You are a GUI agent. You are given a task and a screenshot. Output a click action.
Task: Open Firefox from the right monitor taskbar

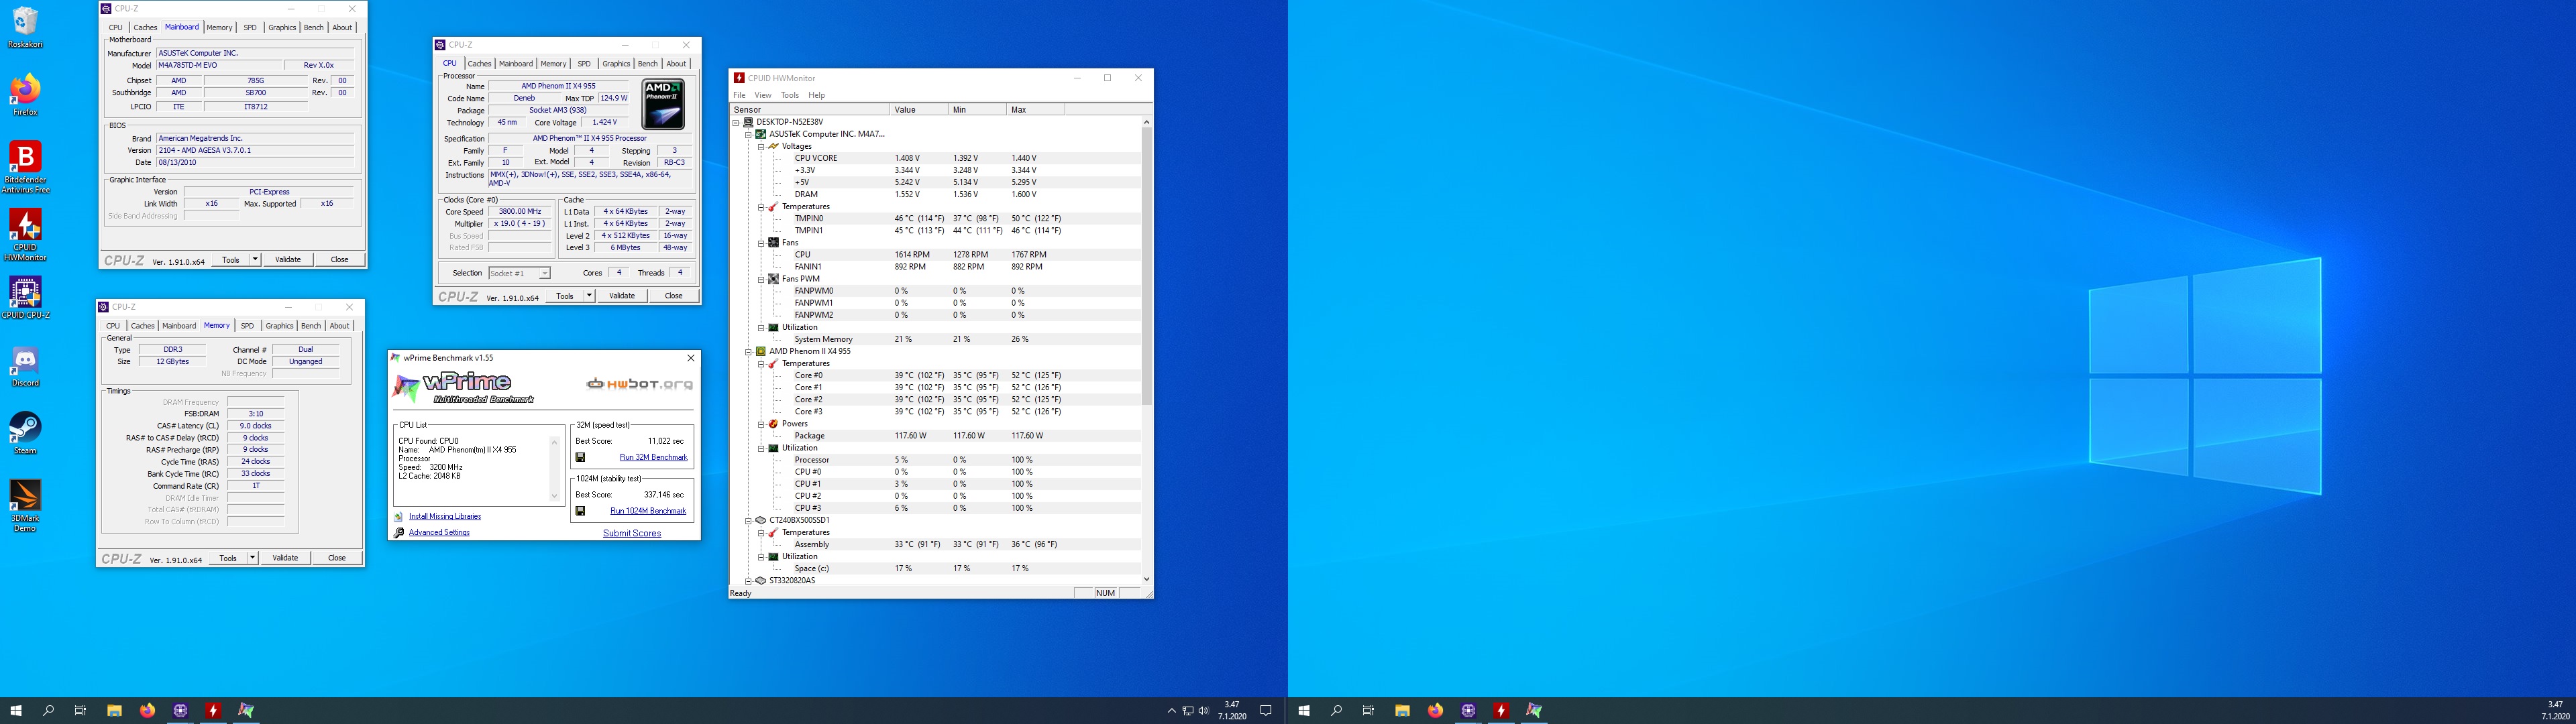(x=1435, y=711)
